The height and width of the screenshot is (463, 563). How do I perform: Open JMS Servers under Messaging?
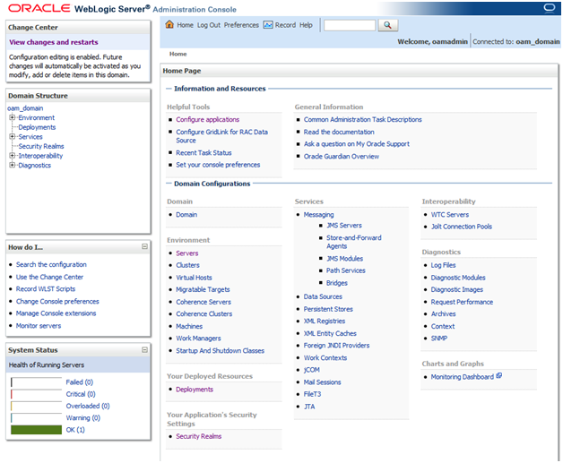344,226
